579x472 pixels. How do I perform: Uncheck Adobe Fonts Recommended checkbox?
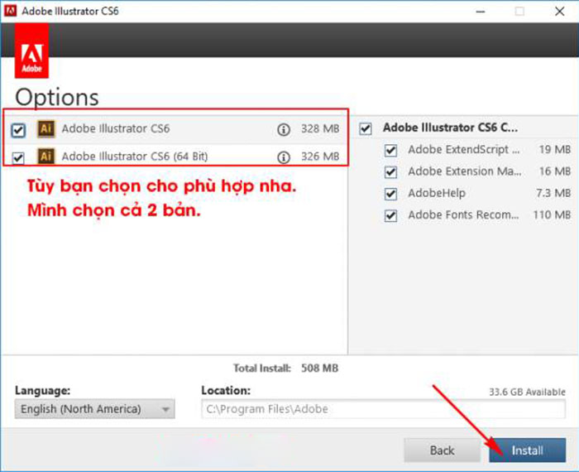pyautogui.click(x=390, y=215)
